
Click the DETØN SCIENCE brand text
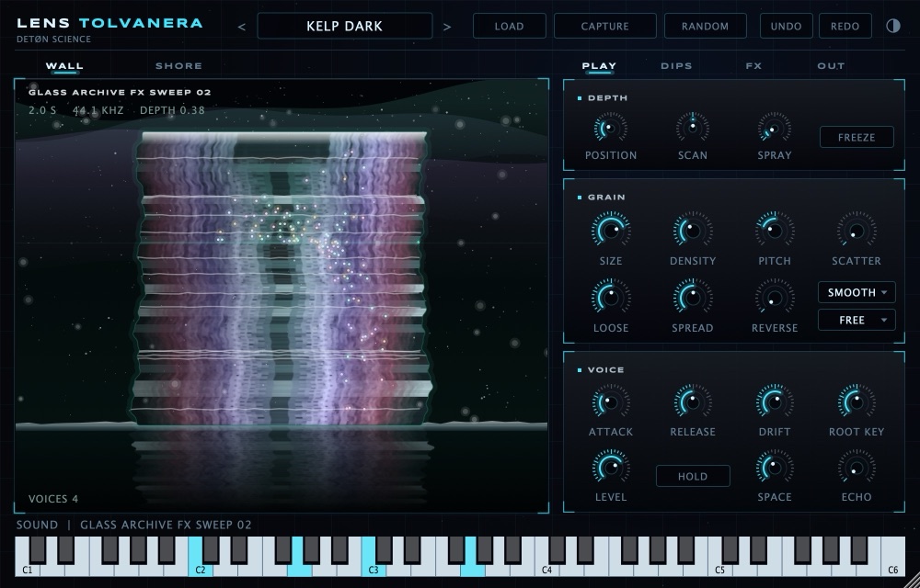54,40
